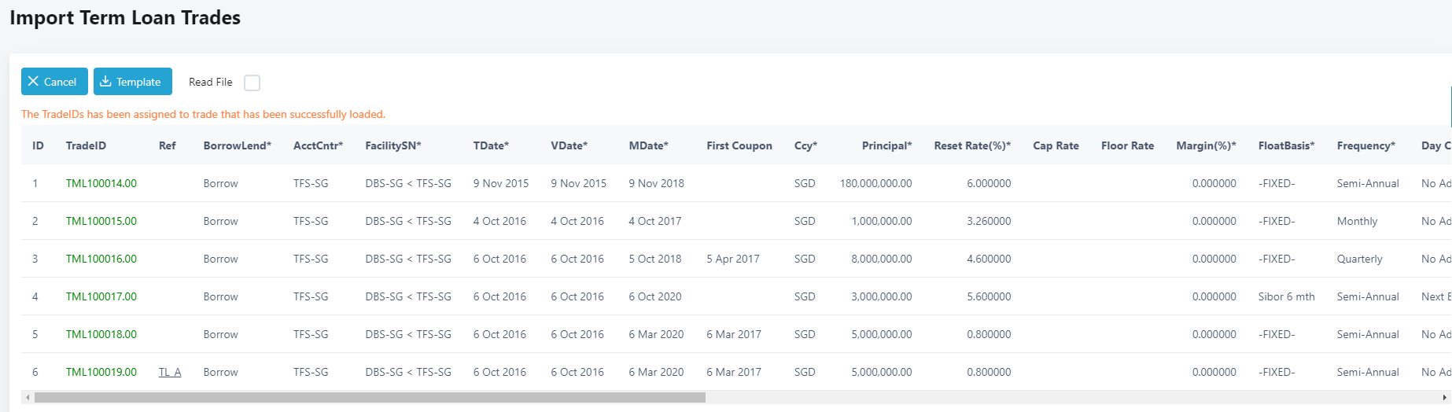Select trade ID TML100016.00
Screen dimensions: 1452x412
point(101,259)
